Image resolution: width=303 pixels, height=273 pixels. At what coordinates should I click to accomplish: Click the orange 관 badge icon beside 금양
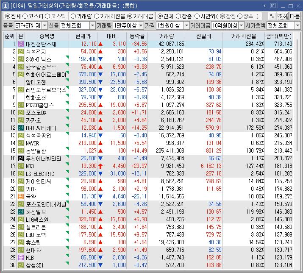click(21, 196)
